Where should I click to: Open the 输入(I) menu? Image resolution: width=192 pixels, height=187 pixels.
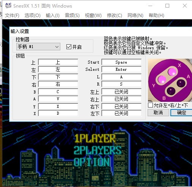click(x=53, y=16)
